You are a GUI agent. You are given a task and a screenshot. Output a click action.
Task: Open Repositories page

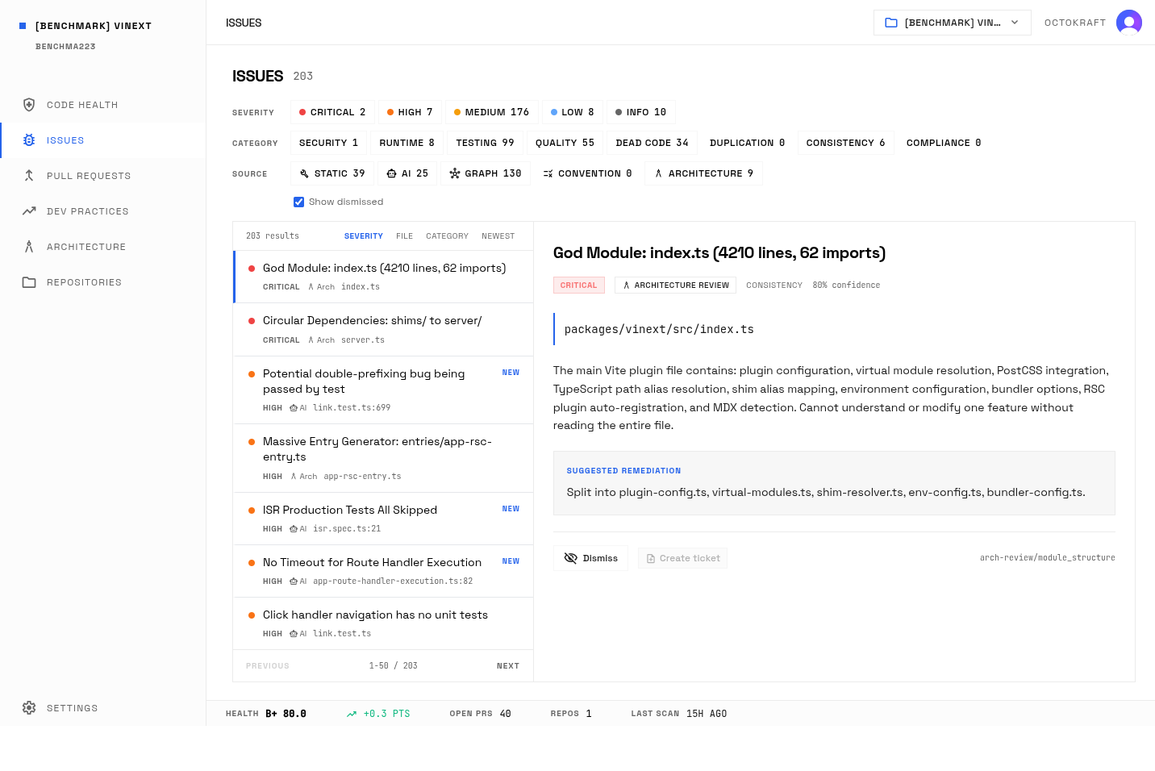coord(103,282)
